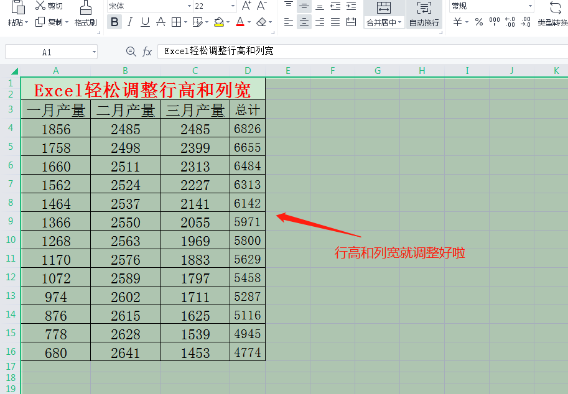Viewport: 568px width, 394px height.
Task: Align text left
Action: click(x=289, y=22)
